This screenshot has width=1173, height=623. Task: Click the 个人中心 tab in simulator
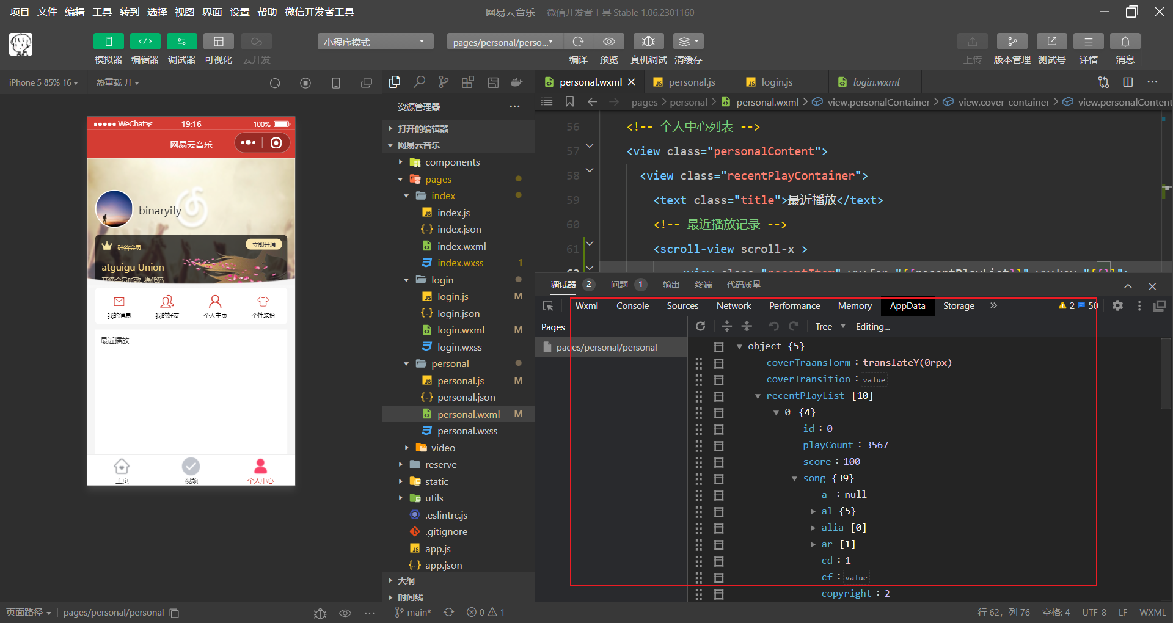tap(260, 471)
